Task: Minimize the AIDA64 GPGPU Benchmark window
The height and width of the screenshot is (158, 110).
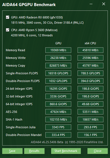Action: point(91,4)
